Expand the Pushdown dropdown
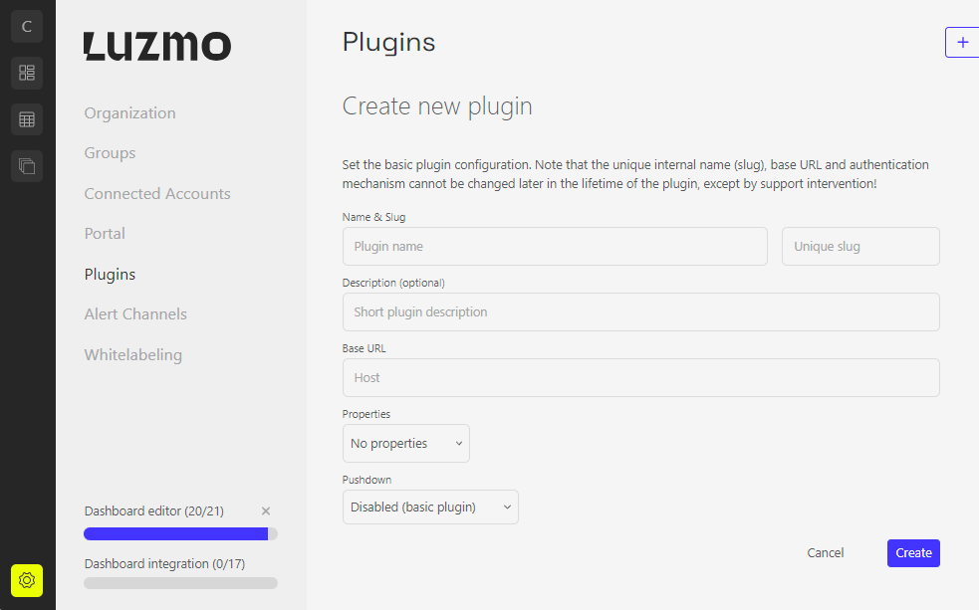The image size is (979, 610). click(x=429, y=507)
